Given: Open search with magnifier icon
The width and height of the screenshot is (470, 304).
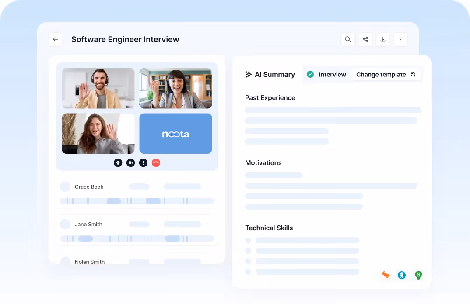Looking at the screenshot, I should coord(348,39).
